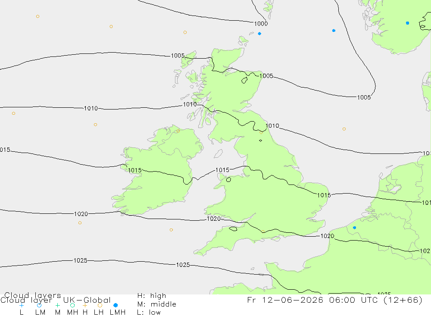Click the blue circle LM legend symbol

coord(39,305)
